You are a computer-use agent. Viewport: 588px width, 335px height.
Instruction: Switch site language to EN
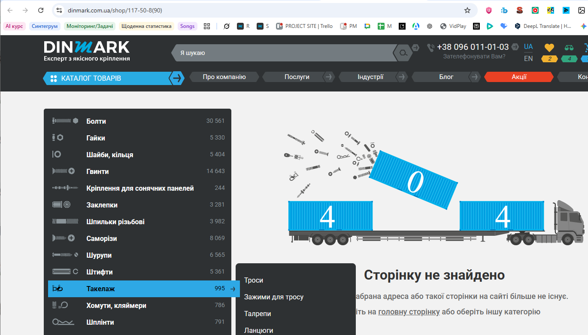[x=528, y=58]
